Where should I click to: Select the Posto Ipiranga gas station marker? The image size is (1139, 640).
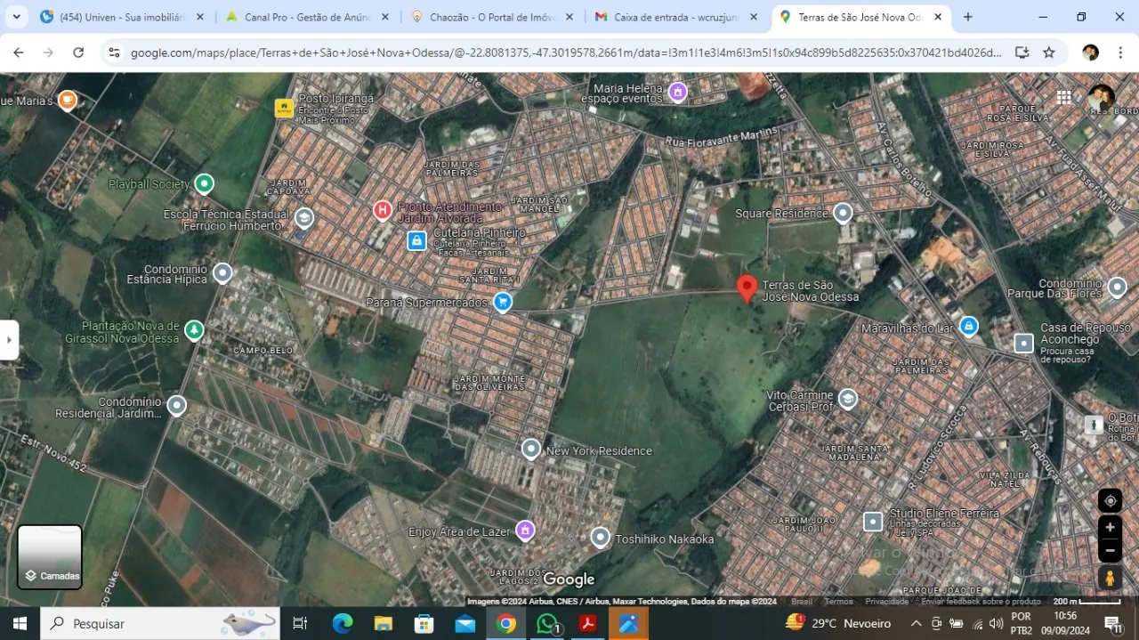[x=284, y=108]
